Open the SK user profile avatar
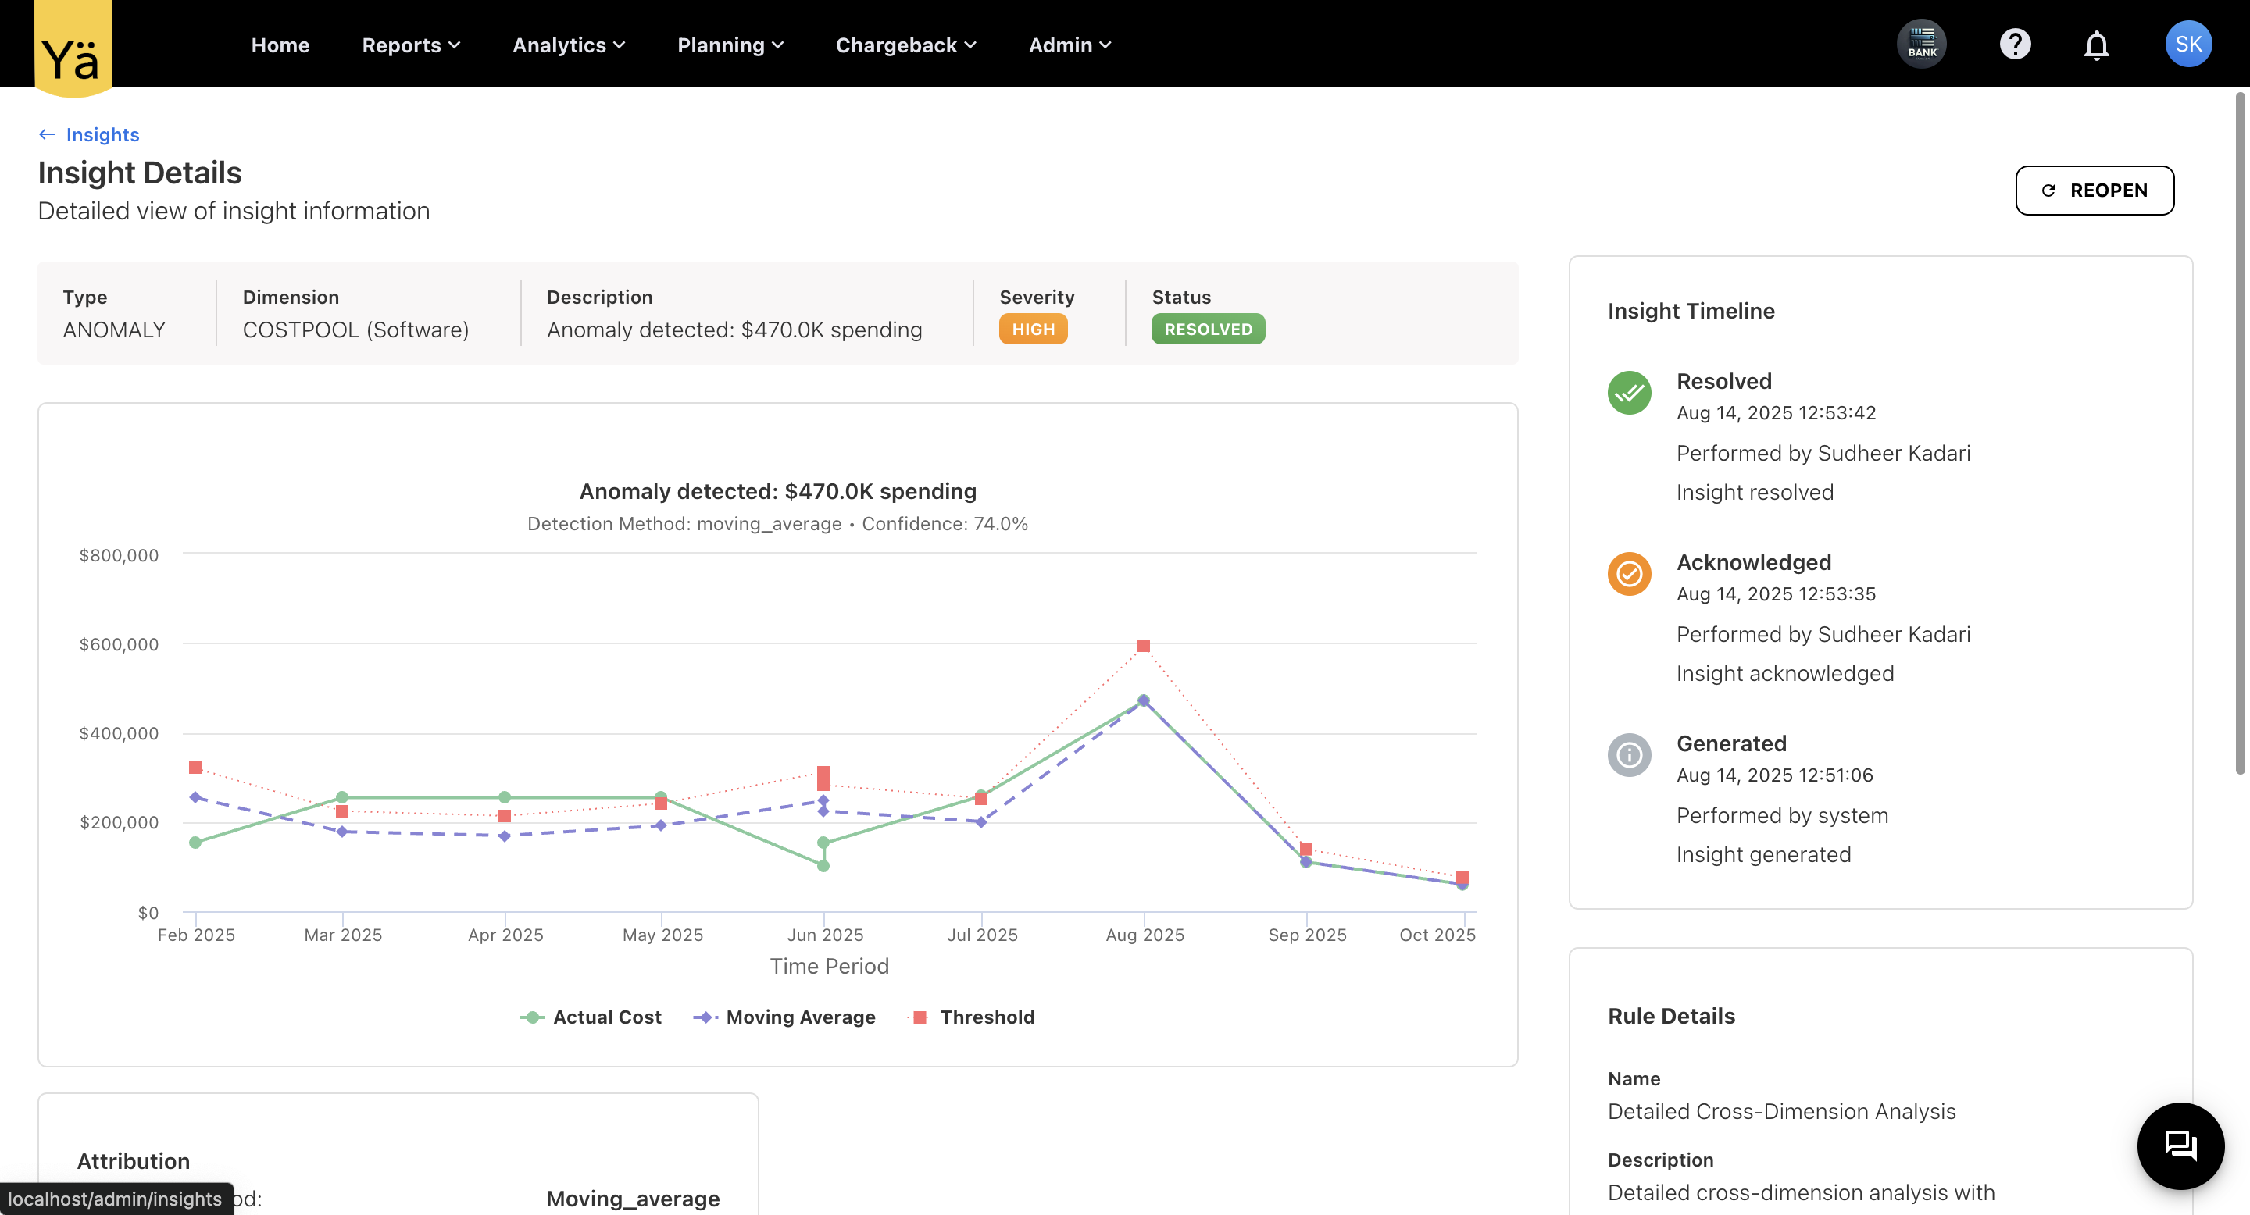Screen dimensions: 2250x1215 click(x=2188, y=44)
